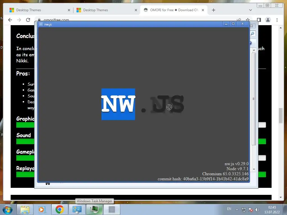
Task: Open the Action Center flag icon
Action: coord(251,210)
